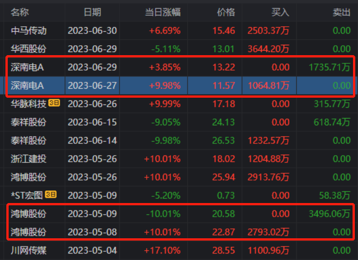The image size is (358, 260).
Task: Click the +9.98% daily change value
Action: (165, 85)
